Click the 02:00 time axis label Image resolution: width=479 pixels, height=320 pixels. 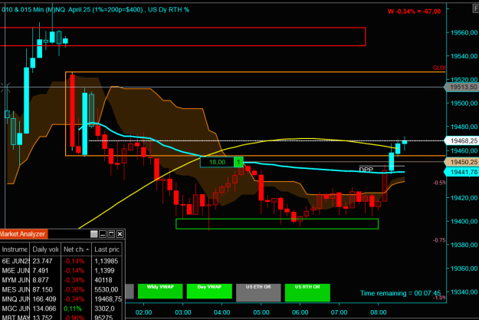pos(143,312)
